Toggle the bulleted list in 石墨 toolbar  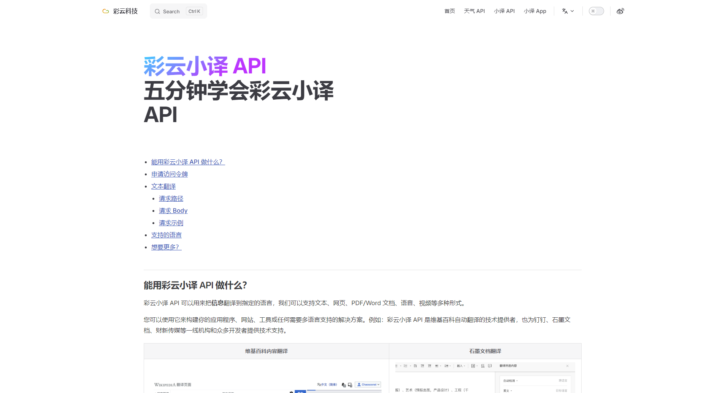(405, 366)
